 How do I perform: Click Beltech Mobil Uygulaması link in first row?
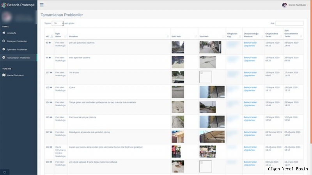point(249,44)
